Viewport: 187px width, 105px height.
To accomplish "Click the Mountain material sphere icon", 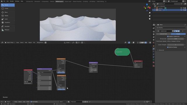I will tap(69, 102).
